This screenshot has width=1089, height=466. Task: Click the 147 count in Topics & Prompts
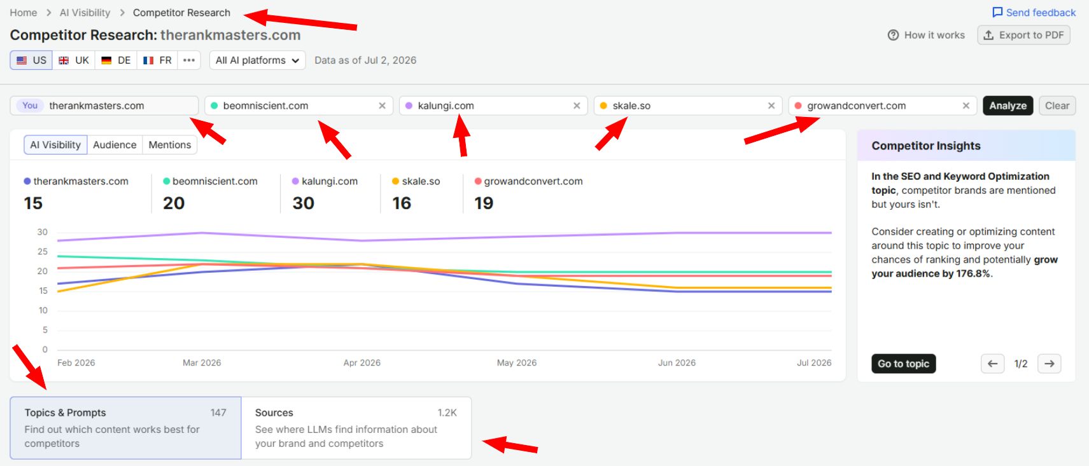(x=218, y=413)
